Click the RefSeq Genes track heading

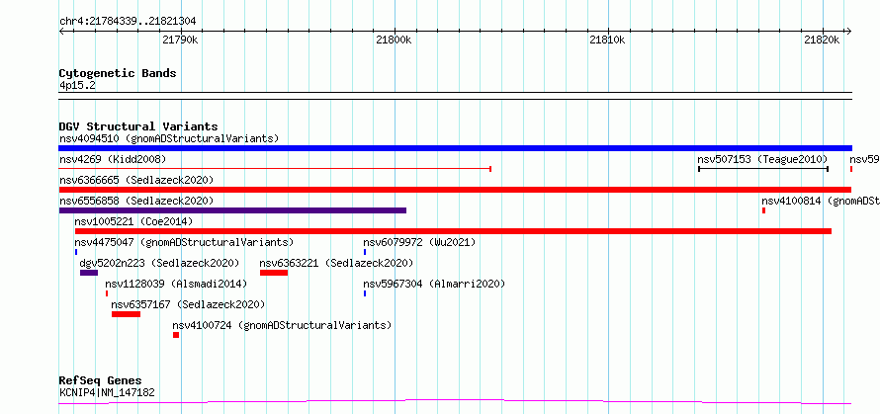[x=100, y=381]
